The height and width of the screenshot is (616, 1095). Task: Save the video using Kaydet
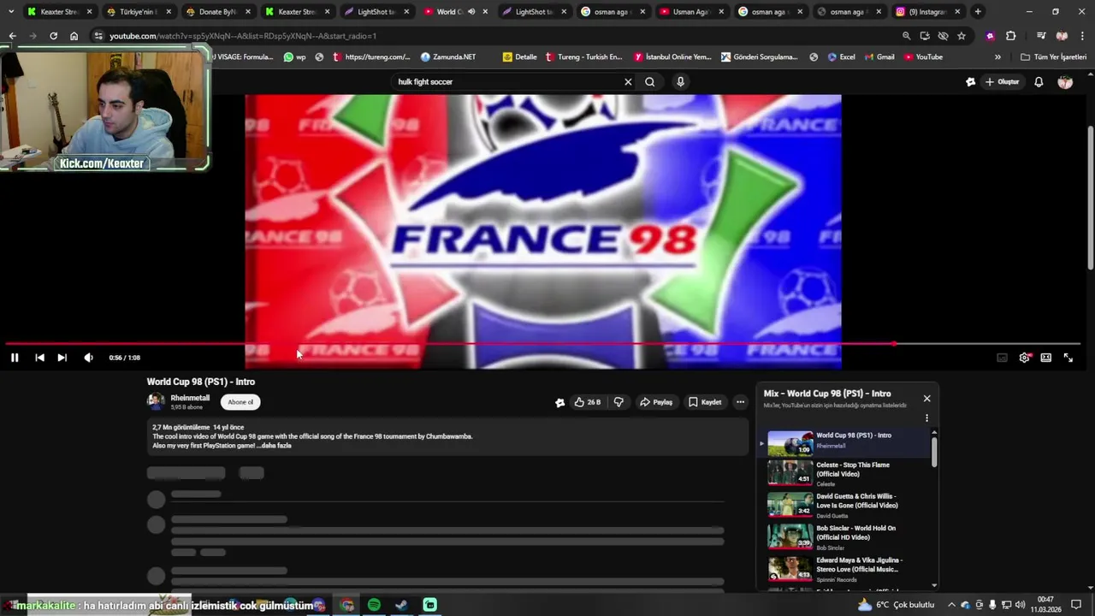click(706, 402)
